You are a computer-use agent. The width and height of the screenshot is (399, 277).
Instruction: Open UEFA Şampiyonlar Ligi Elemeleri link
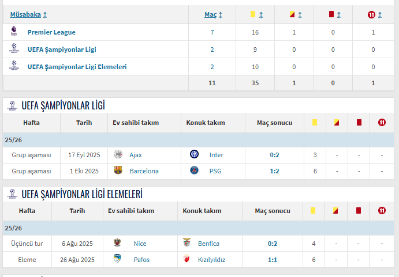pos(77,67)
